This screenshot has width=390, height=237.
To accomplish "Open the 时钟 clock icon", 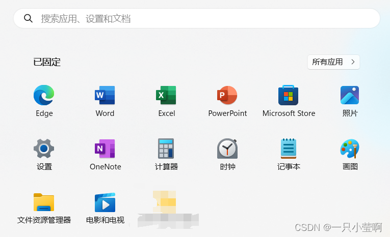I will click(x=227, y=149).
